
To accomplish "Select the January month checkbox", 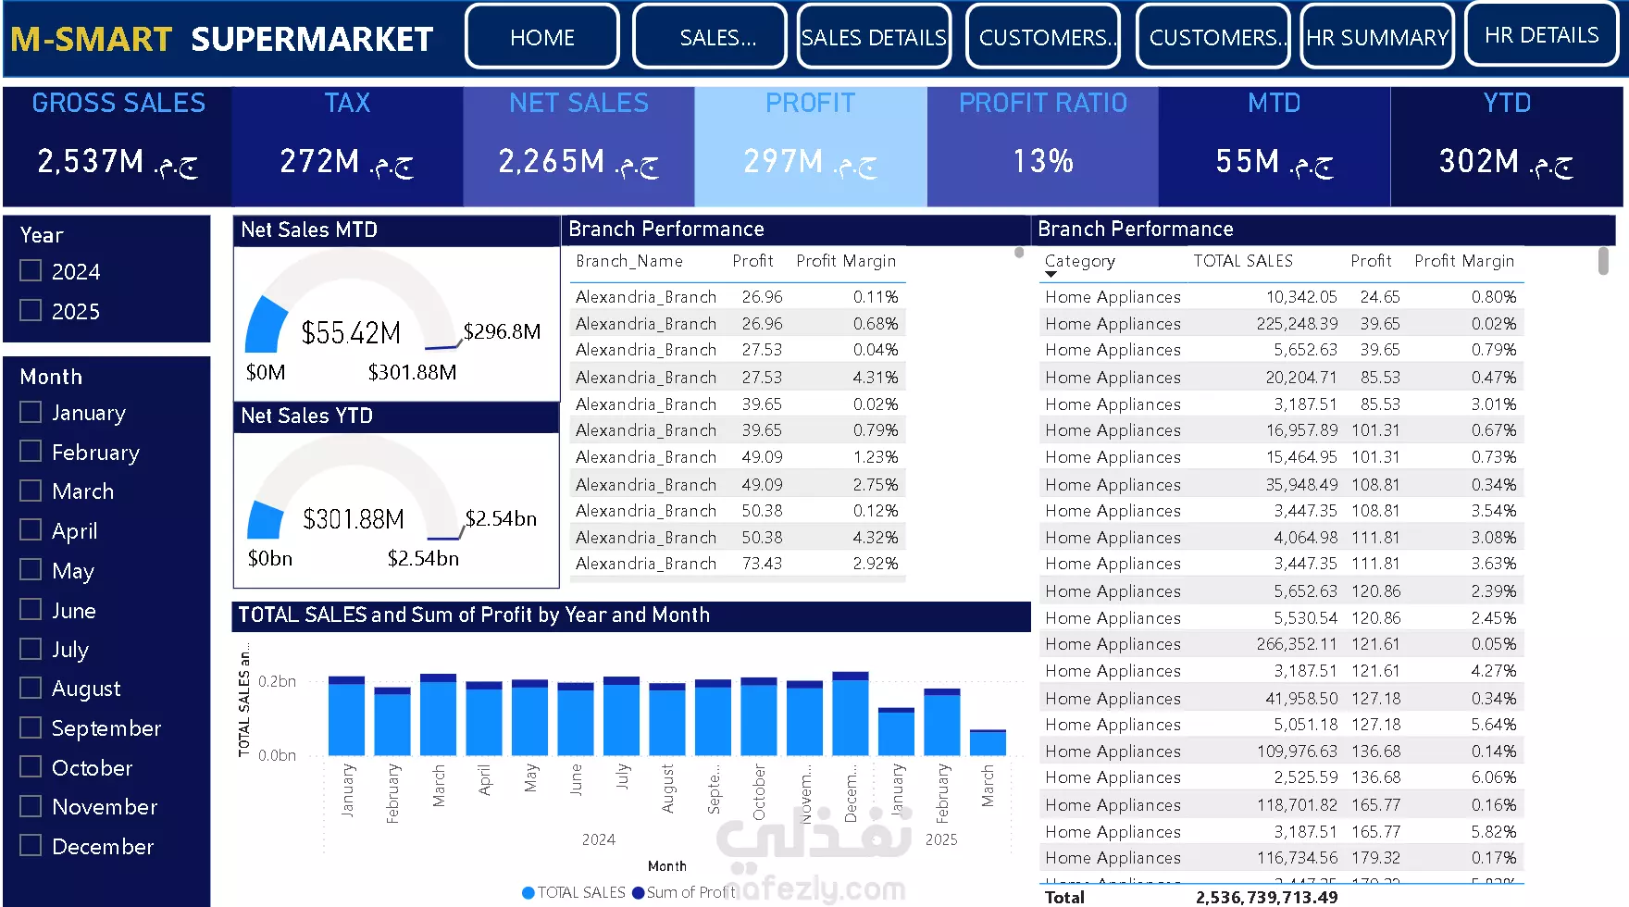I will (x=31, y=412).
